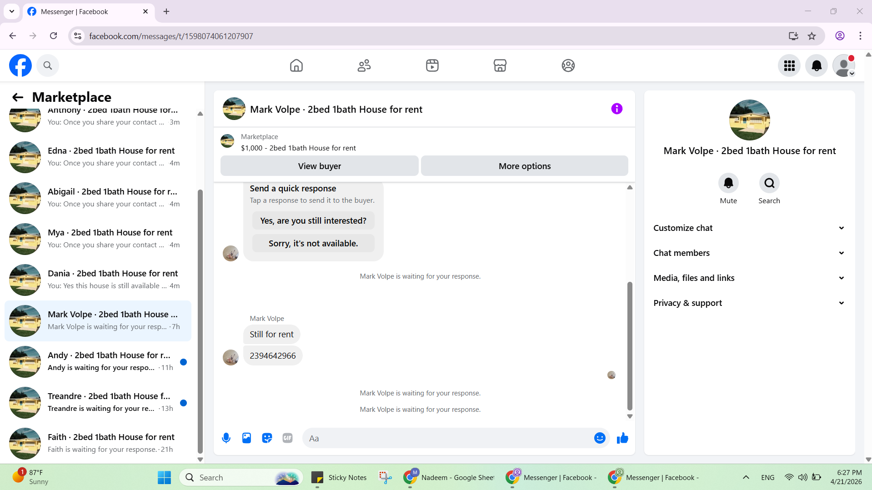Click the chat messages scrollbar
The image size is (872, 490).
630,345
